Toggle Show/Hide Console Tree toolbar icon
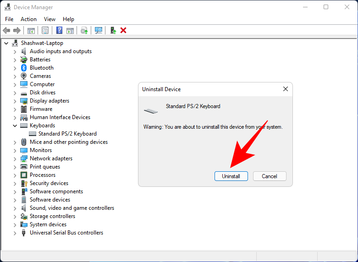Screen dimensions: 358x262 coord(31,30)
